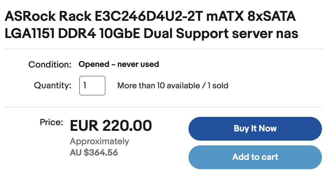This screenshot has height=176, width=327.
Task: Click the 'Price:' label
Action: pyautogui.click(x=52, y=122)
